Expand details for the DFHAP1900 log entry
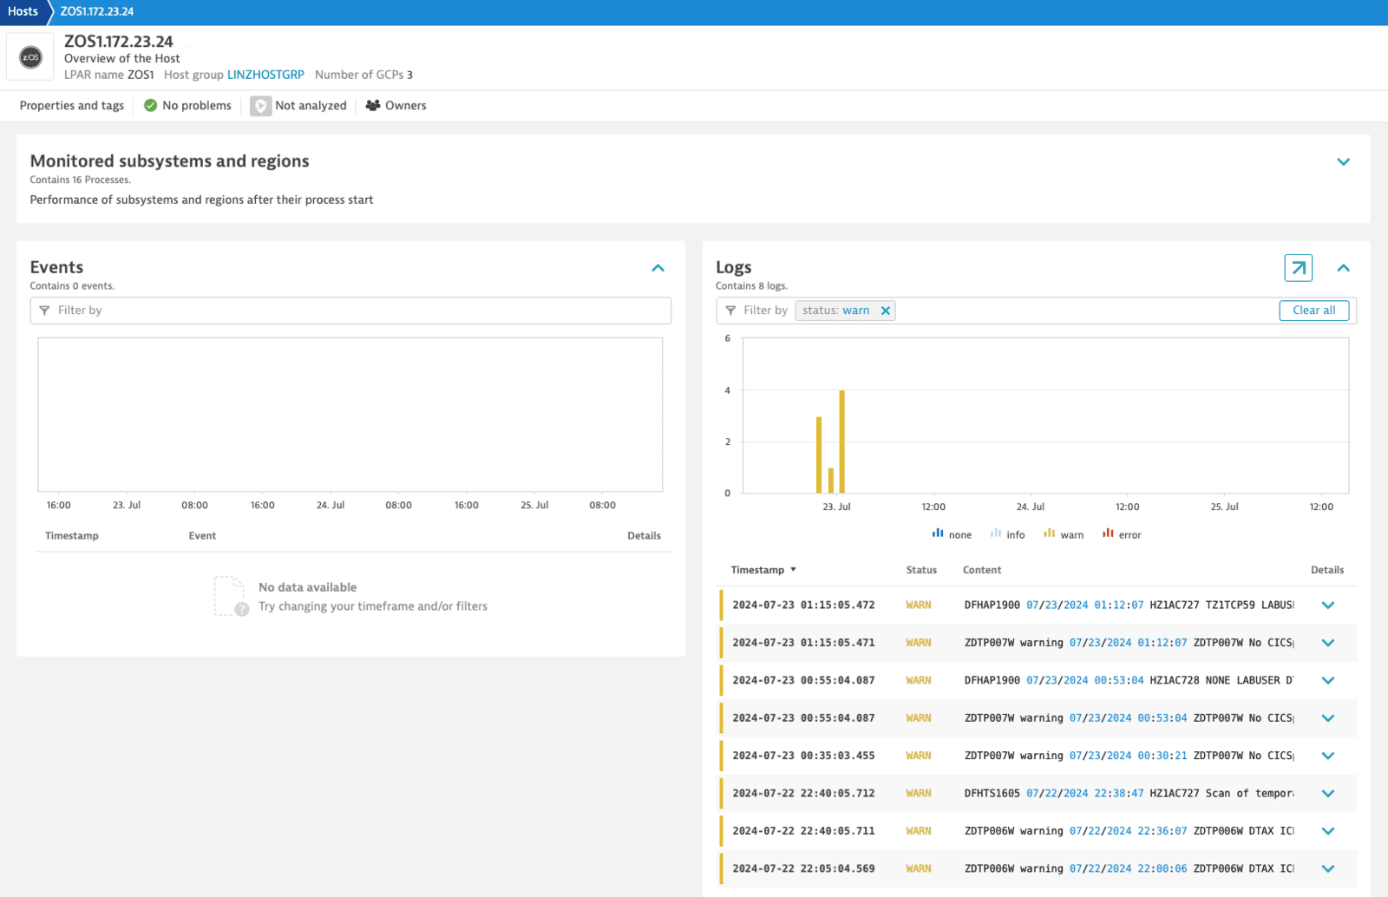 (x=1328, y=606)
